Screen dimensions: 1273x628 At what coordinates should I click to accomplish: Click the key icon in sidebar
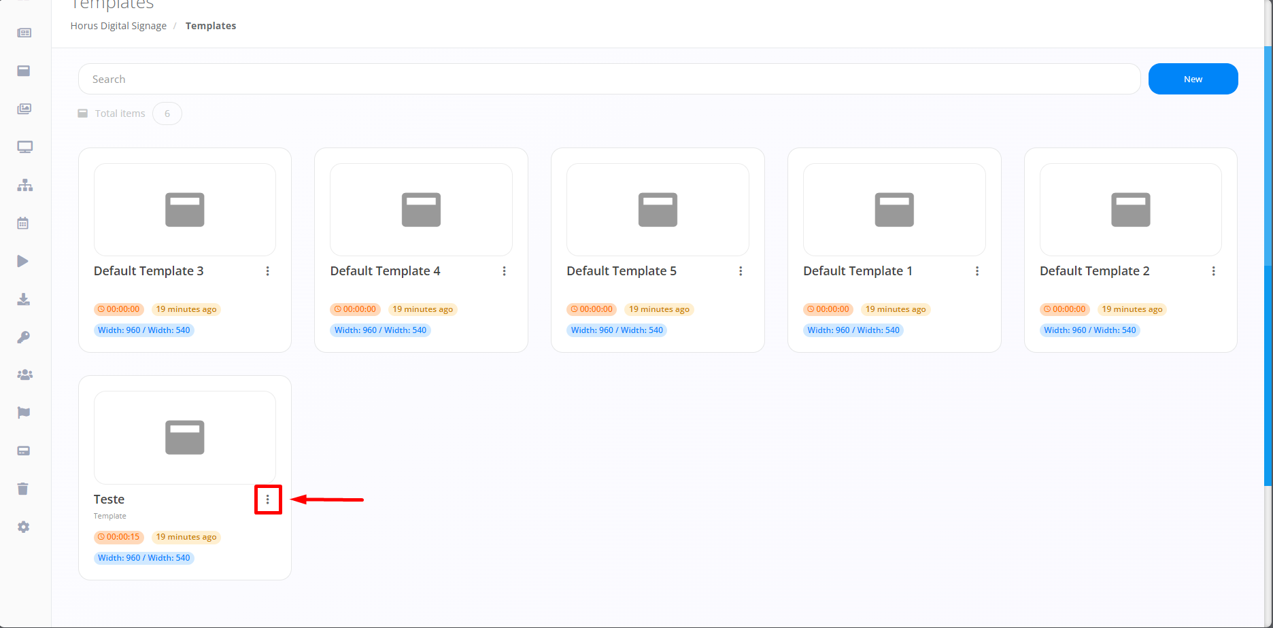tap(23, 337)
